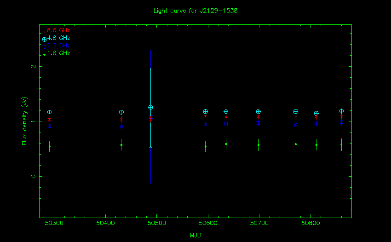Click the blue 2.3 GHz square nearest MJD 50600

click(x=206, y=124)
